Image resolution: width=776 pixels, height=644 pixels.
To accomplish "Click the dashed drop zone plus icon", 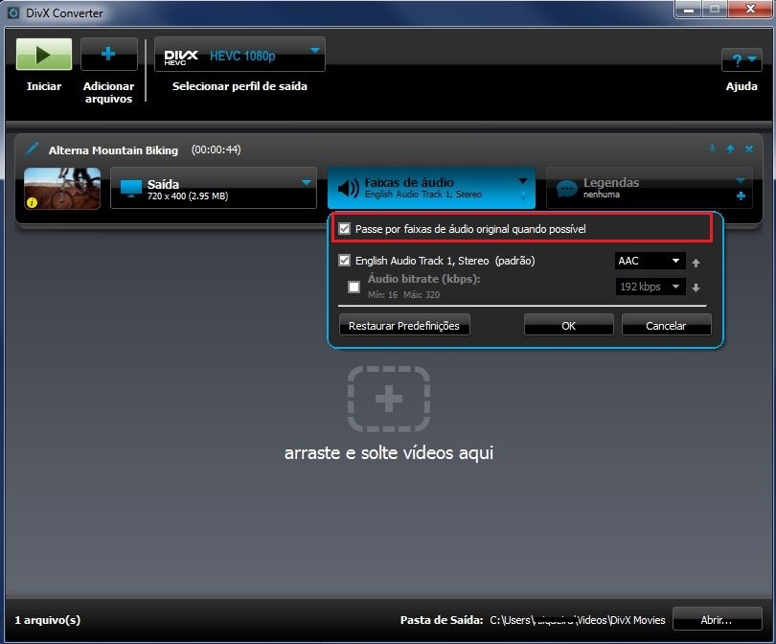I will click(x=389, y=399).
